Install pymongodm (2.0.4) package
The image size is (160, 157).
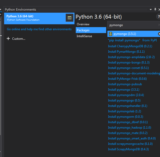[126, 95]
